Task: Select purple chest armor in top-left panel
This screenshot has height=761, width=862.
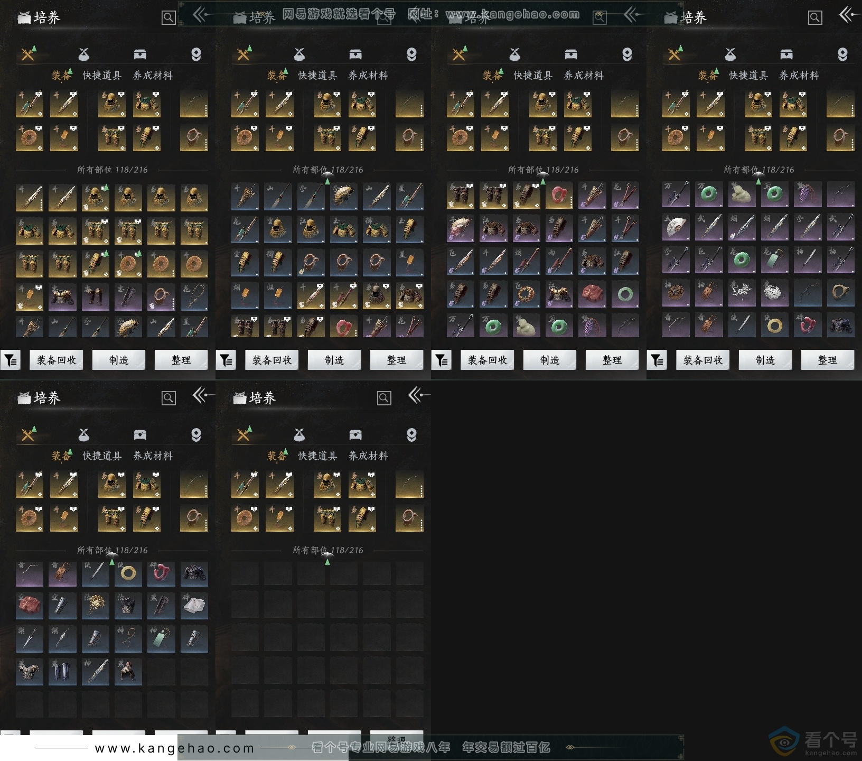Action: click(63, 297)
